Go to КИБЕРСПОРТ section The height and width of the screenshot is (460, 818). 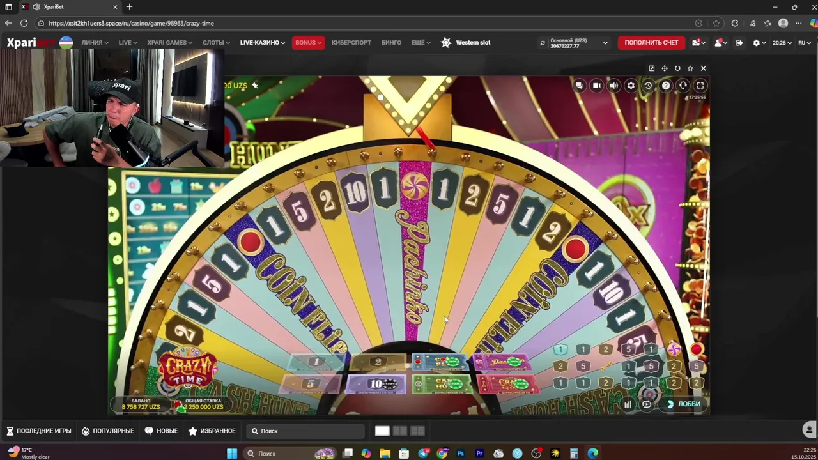(351, 43)
